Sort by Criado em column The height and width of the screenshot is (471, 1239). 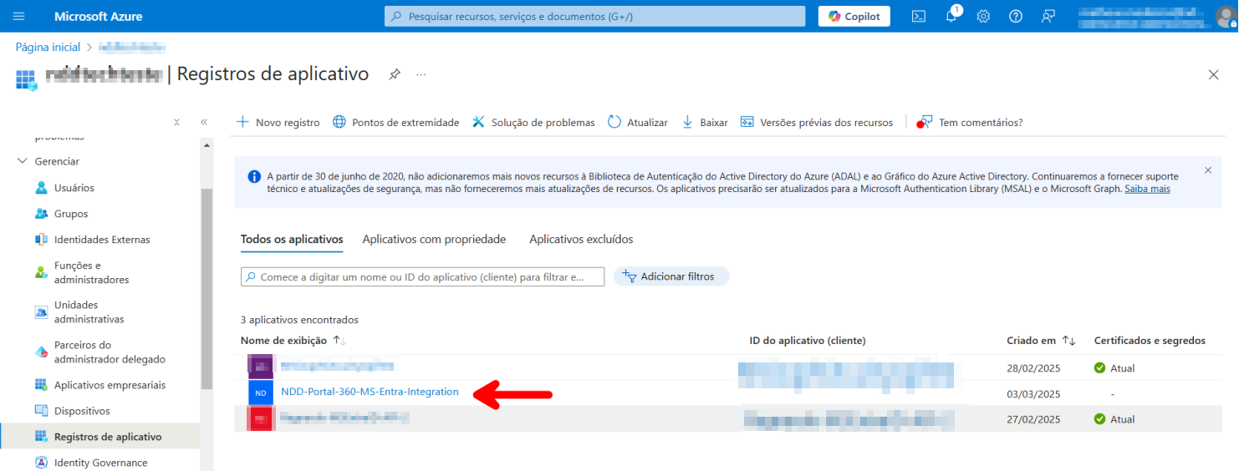[x=1032, y=341]
